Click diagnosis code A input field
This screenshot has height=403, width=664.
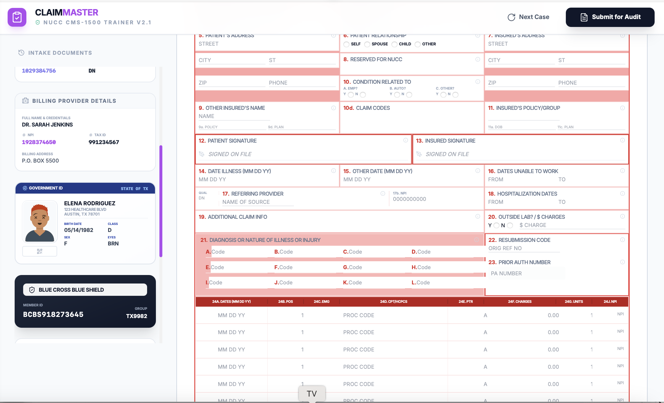click(x=239, y=252)
